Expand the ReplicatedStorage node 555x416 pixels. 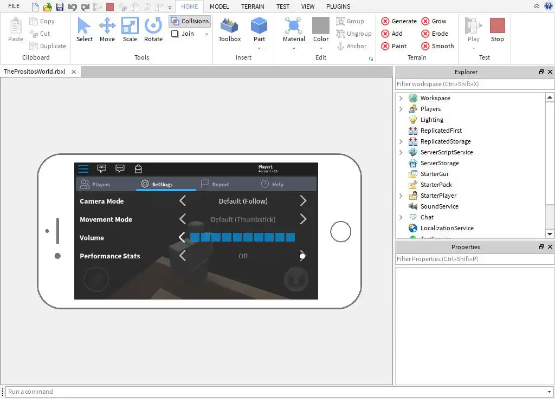click(x=401, y=141)
